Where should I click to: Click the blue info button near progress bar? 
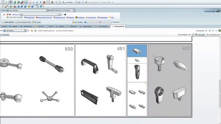[x=86, y=22]
